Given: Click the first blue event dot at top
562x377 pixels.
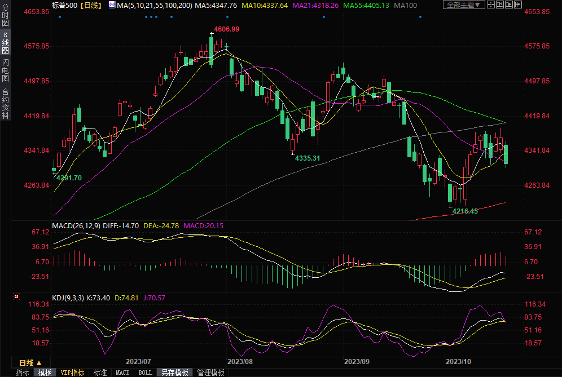Looking at the screenshot, I should pyautogui.click(x=59, y=17).
